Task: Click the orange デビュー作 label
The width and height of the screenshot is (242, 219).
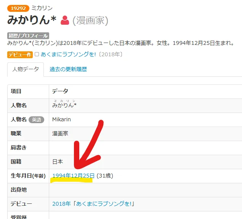Action: [x=20, y=54]
